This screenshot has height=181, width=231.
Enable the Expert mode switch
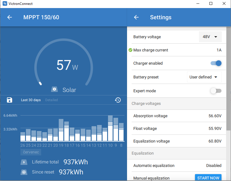(216, 91)
